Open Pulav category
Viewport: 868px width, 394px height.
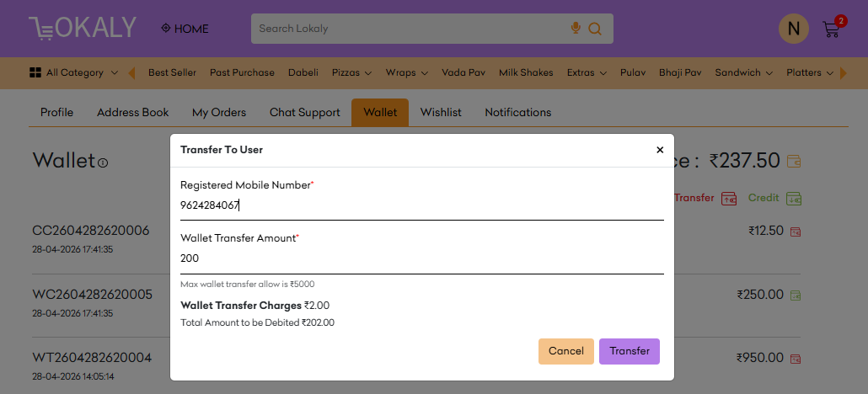[x=633, y=72]
